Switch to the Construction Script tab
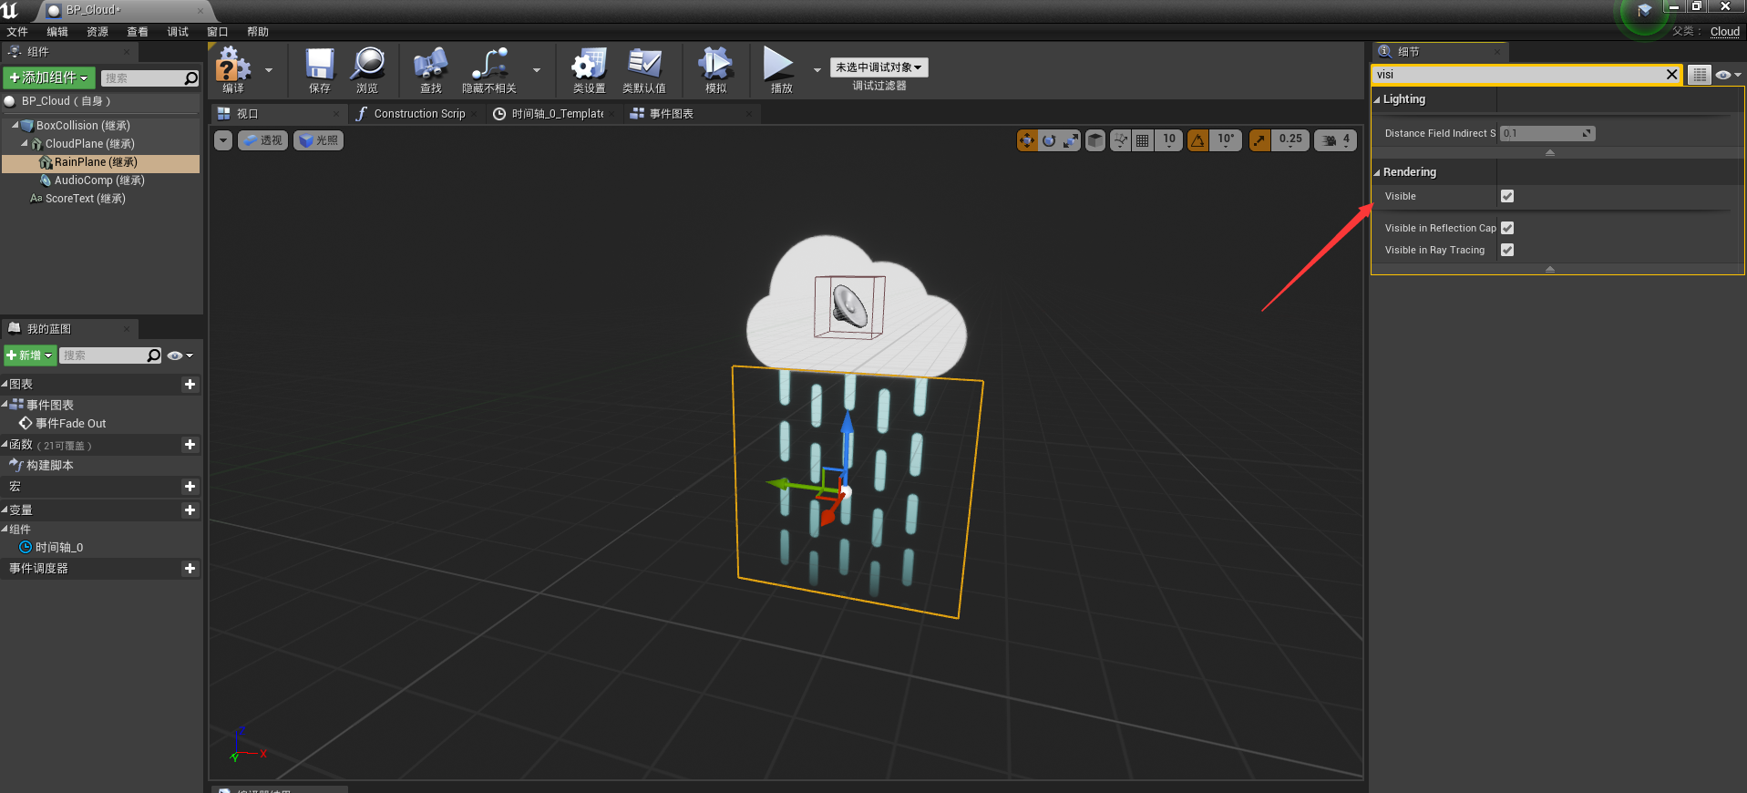The width and height of the screenshot is (1747, 793). (x=418, y=114)
